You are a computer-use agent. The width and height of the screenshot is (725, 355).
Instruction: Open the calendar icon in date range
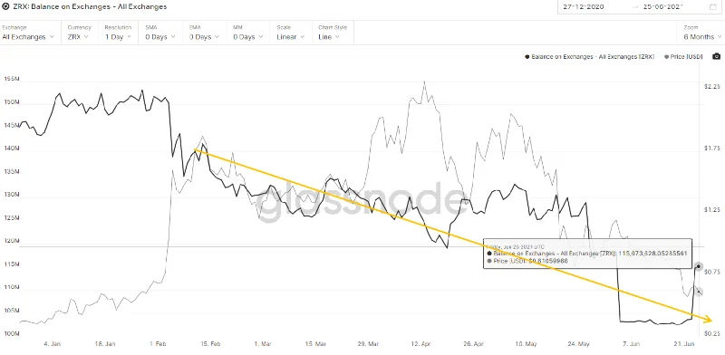coord(712,7)
